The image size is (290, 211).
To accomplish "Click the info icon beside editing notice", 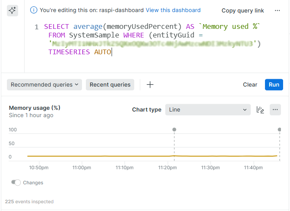I will pos(34,10).
